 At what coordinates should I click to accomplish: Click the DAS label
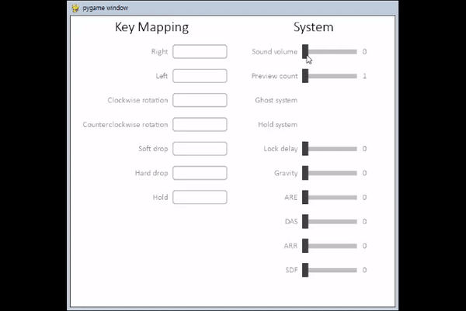(x=291, y=222)
